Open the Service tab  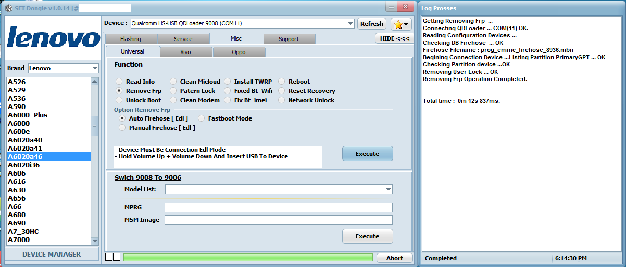click(x=183, y=39)
